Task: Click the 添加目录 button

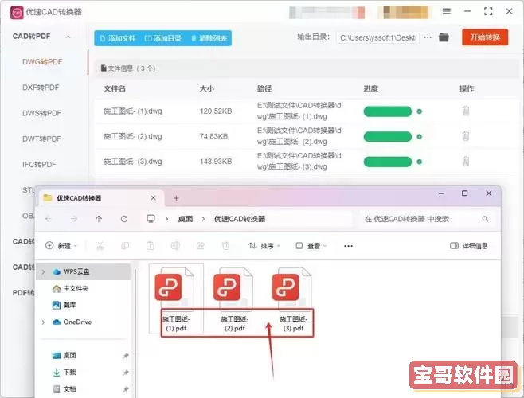Action: click(163, 38)
